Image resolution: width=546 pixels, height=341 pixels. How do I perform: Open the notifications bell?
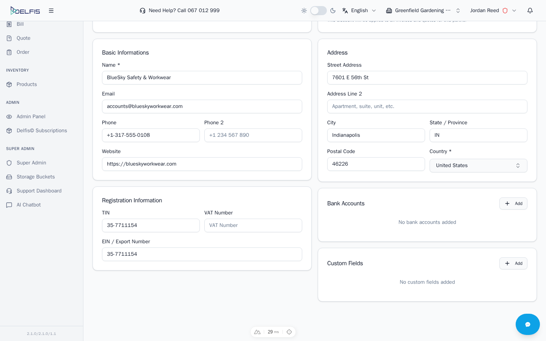point(530,11)
